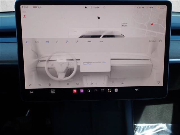
Task: Open the dashcam app with red bar
Action: tap(102, 91)
